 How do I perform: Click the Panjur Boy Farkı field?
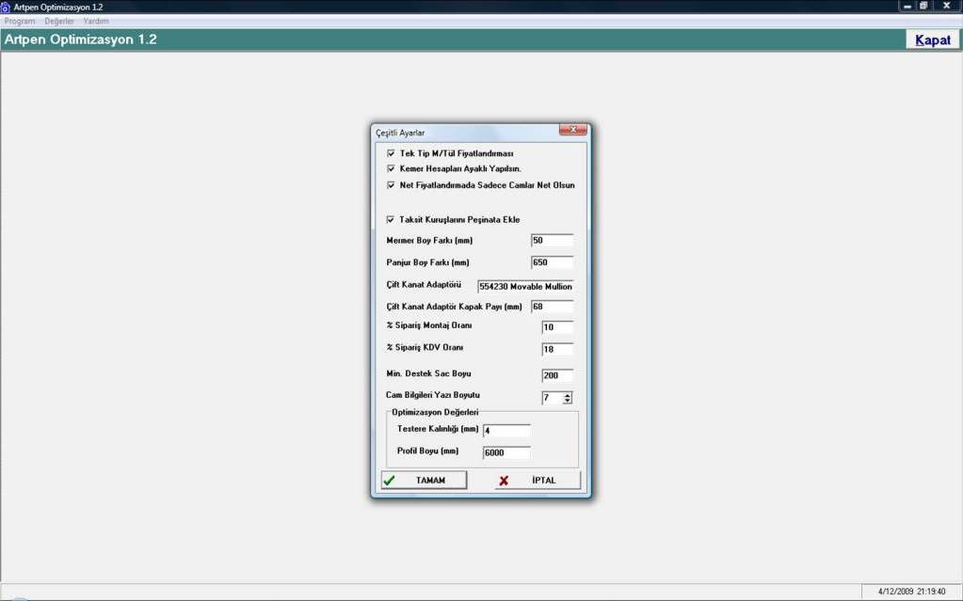[x=552, y=262]
